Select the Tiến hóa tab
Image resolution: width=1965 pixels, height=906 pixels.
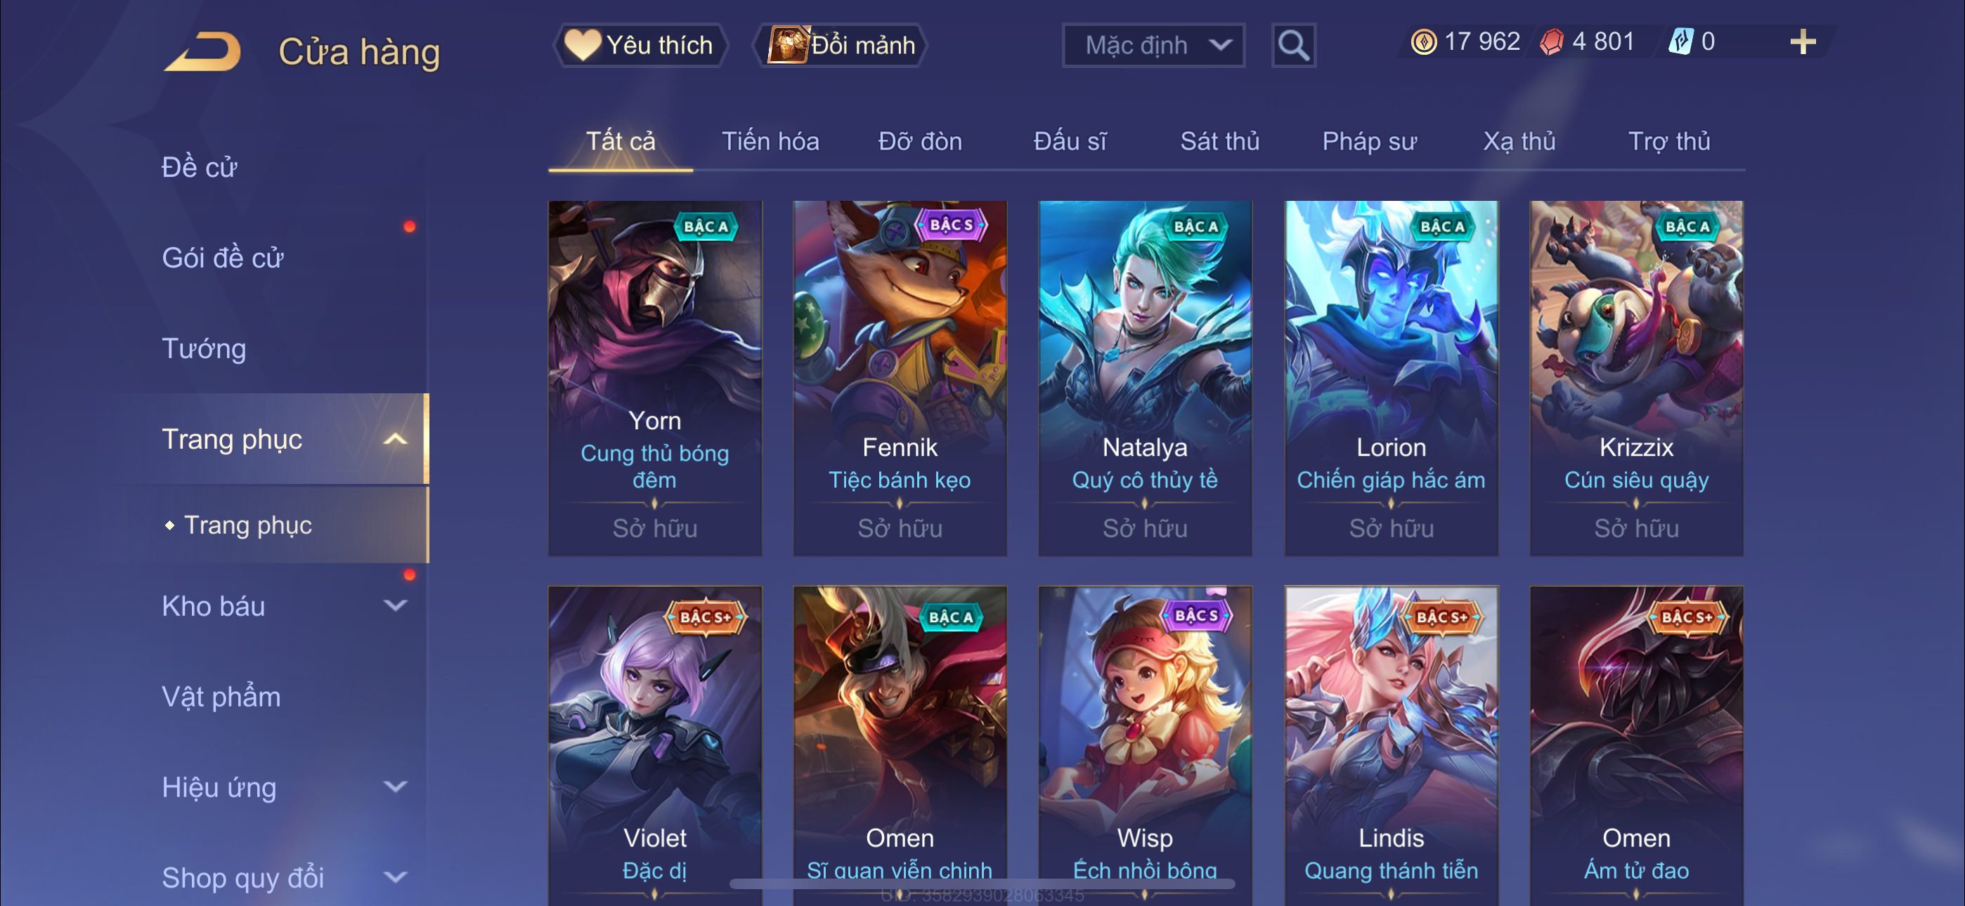click(x=770, y=141)
